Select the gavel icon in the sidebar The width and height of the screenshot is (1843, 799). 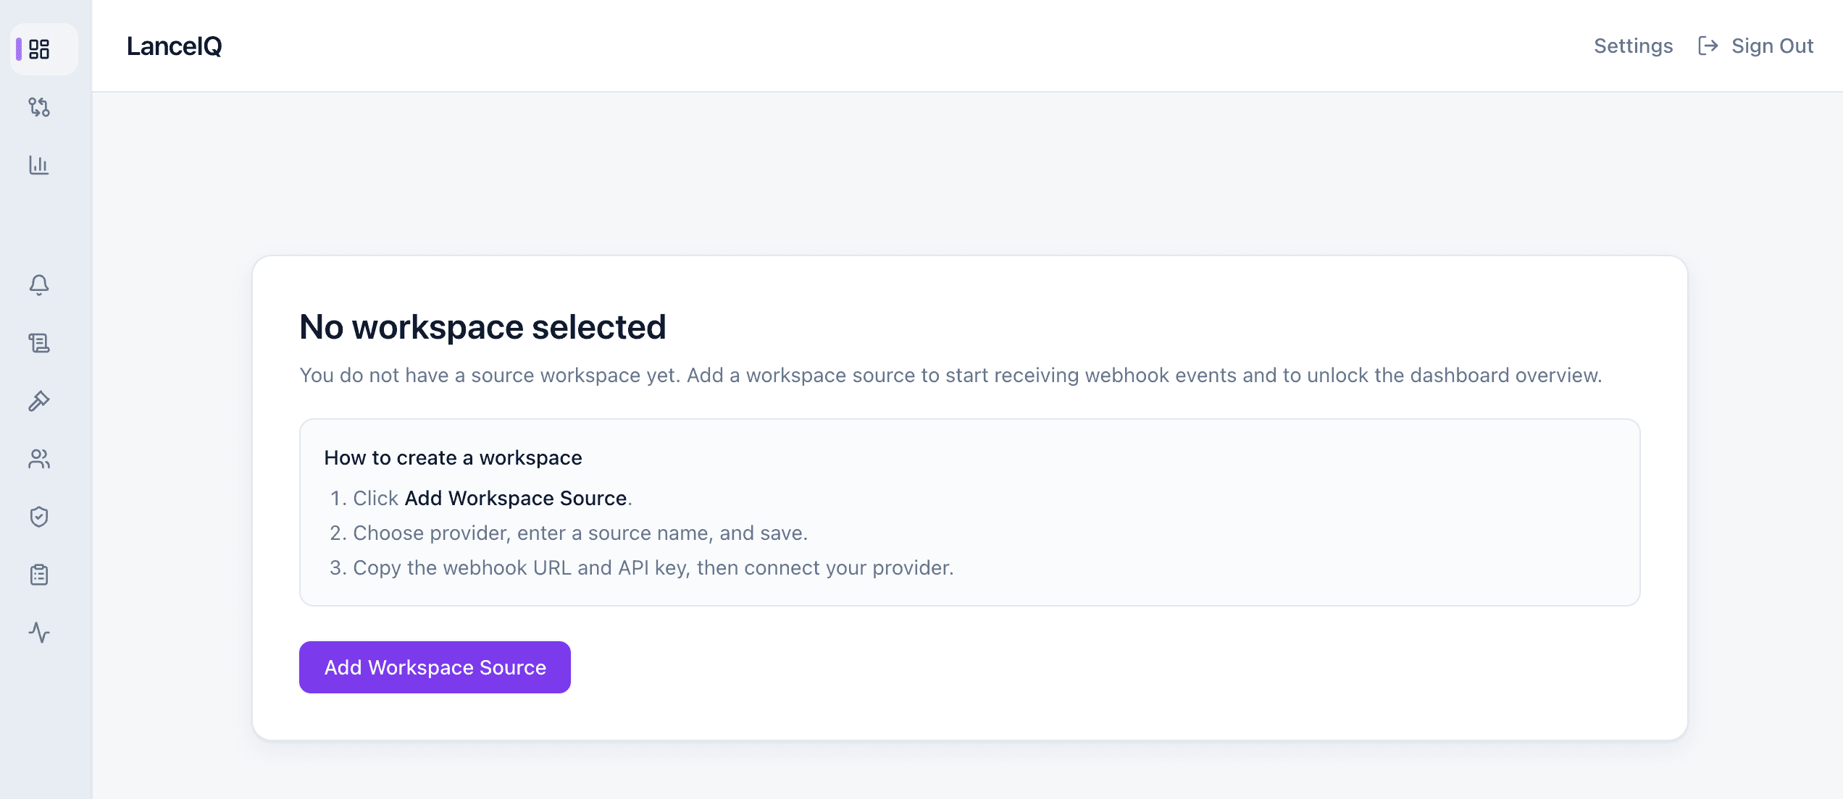pos(40,400)
